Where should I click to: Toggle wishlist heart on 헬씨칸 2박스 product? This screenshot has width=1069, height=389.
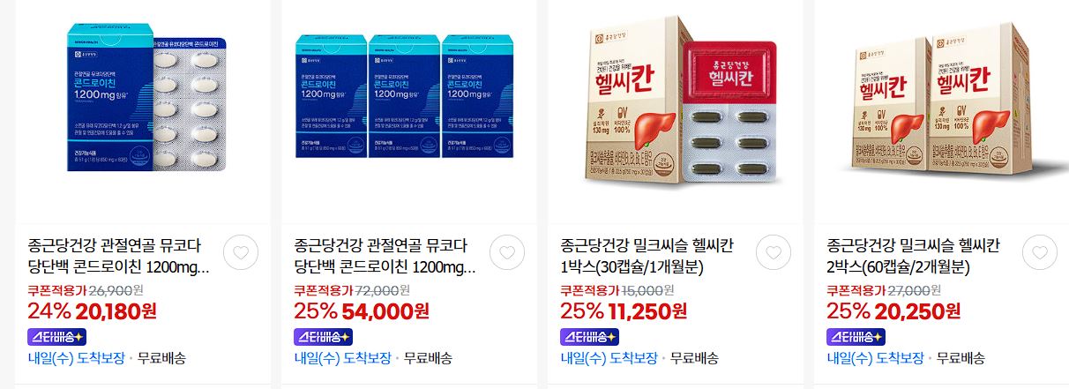click(1039, 253)
